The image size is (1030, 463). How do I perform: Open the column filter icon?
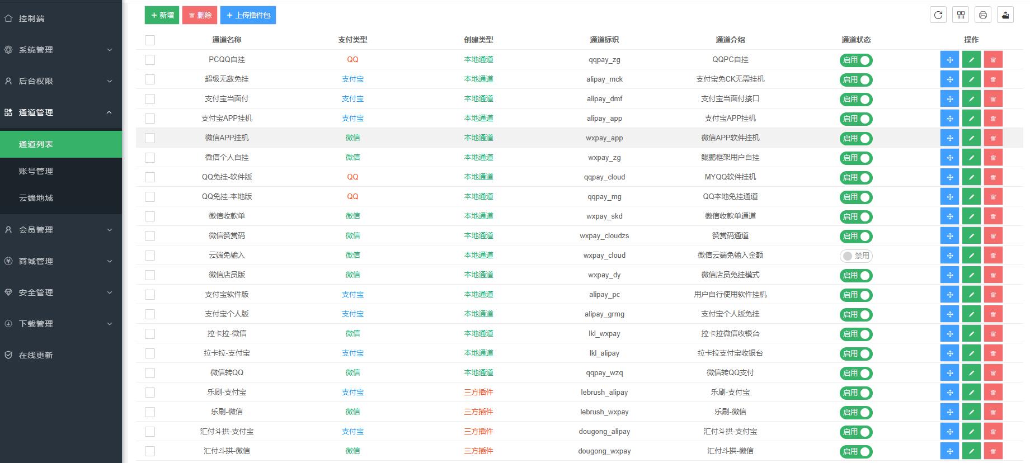tap(961, 15)
